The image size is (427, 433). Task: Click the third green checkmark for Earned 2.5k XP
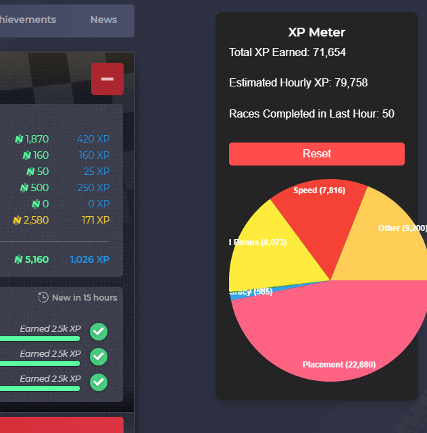tap(99, 382)
